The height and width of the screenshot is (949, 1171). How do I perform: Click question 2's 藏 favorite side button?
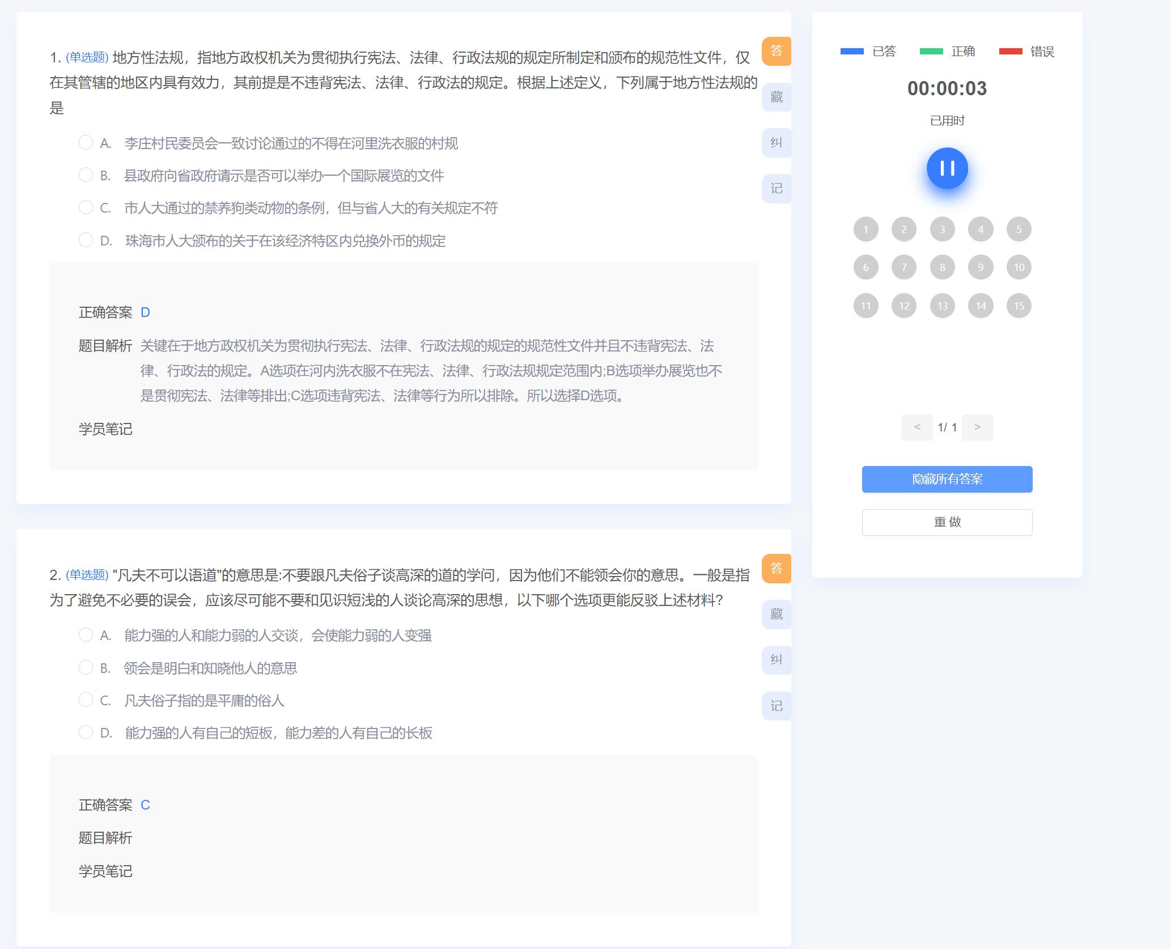tap(776, 614)
